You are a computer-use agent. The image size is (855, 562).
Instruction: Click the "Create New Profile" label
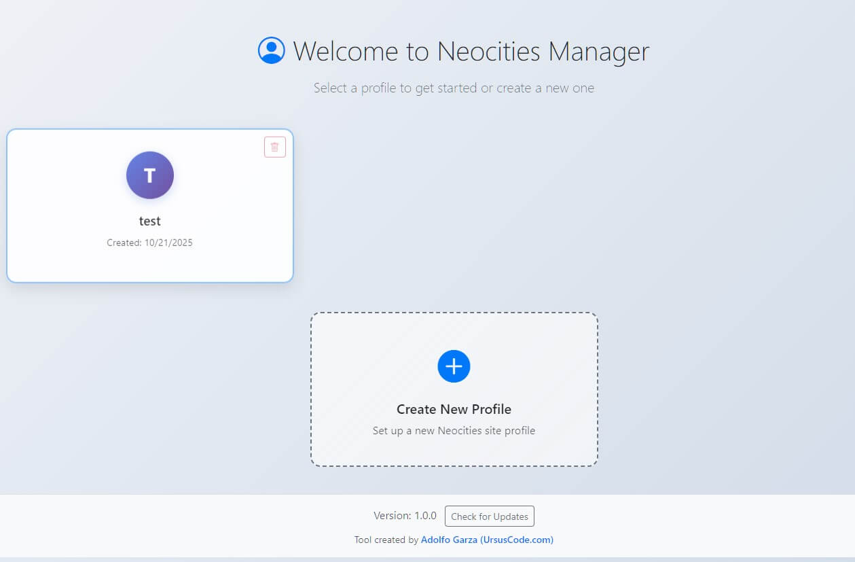coord(454,409)
